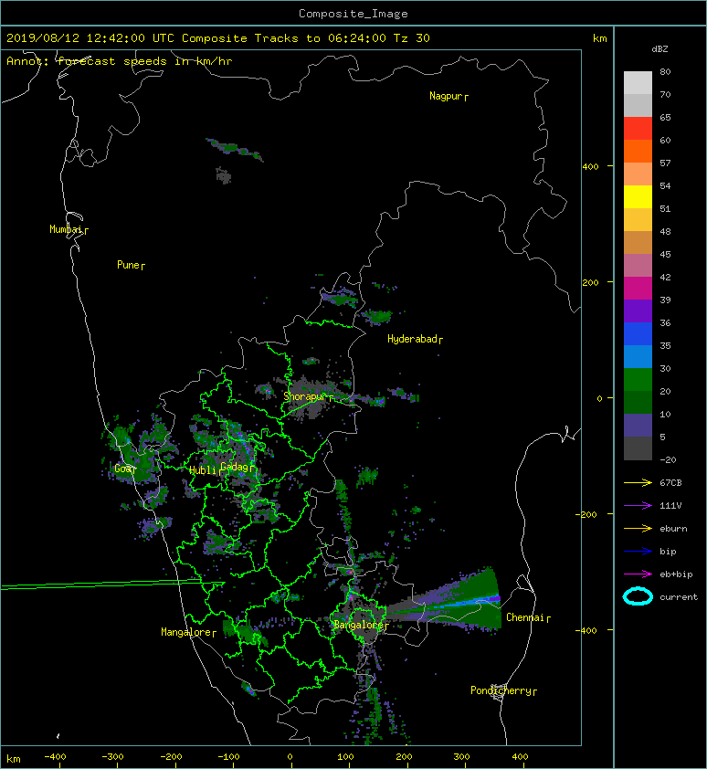Click the Shorapur radar site label
707x769 pixels.
[305, 396]
